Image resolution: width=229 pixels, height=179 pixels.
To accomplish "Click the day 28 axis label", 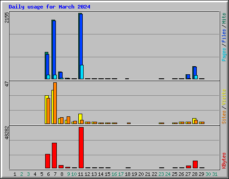I will pos(195,174).
